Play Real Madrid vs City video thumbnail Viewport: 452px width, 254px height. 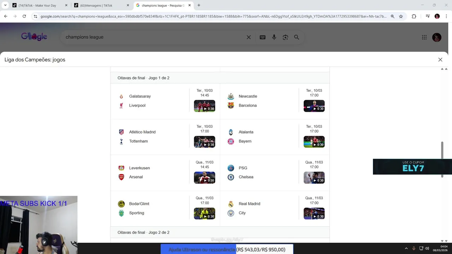[x=314, y=213]
